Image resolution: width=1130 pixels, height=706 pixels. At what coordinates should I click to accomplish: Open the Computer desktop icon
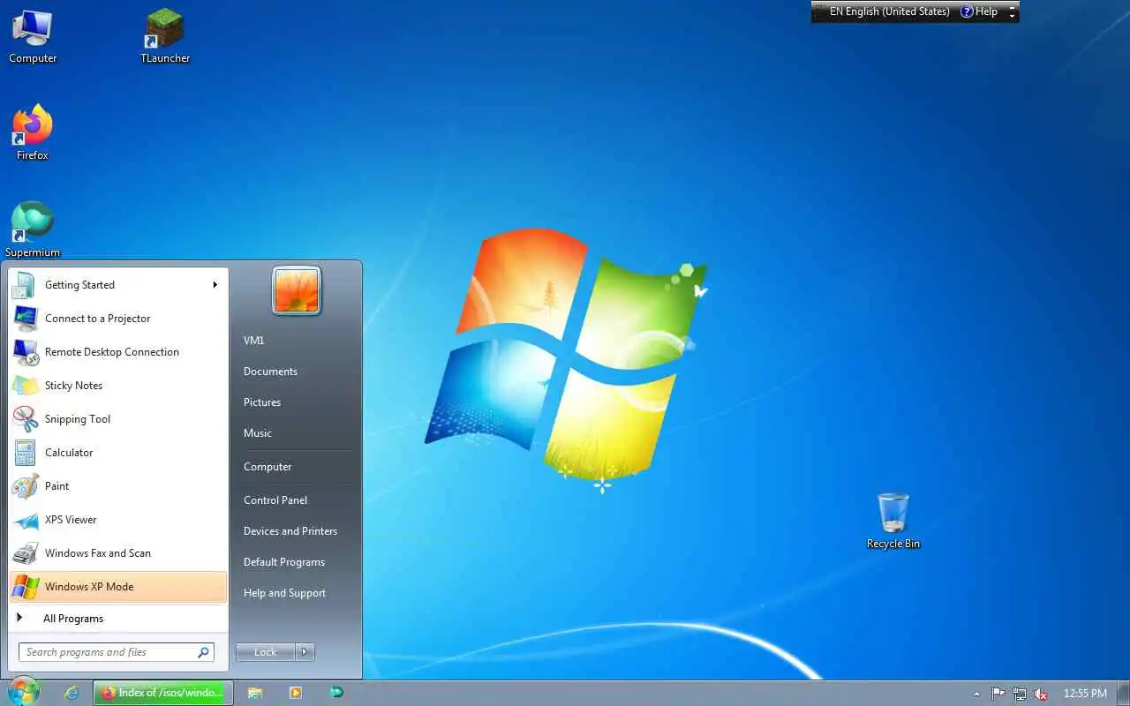coord(33,37)
